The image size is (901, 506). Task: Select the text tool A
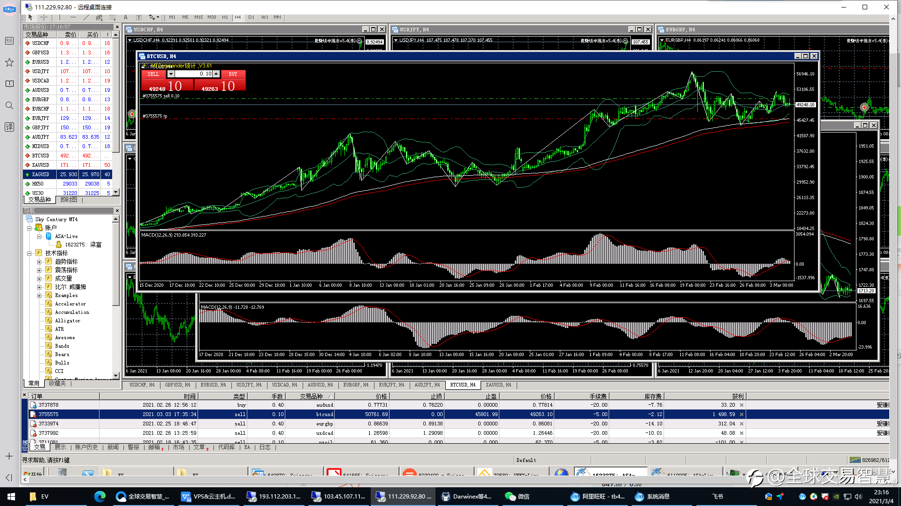(x=126, y=17)
